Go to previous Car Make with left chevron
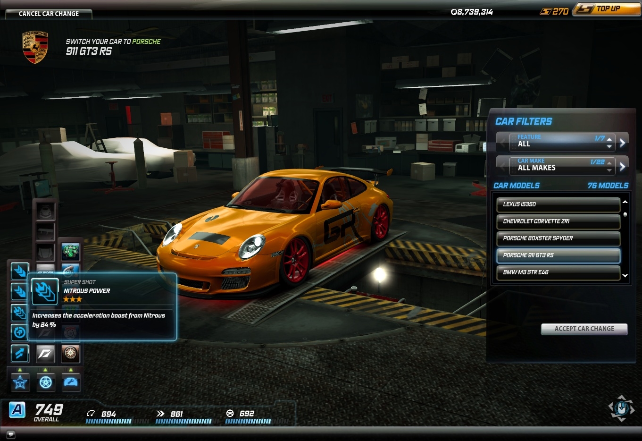This screenshot has width=642, height=441. [x=503, y=166]
